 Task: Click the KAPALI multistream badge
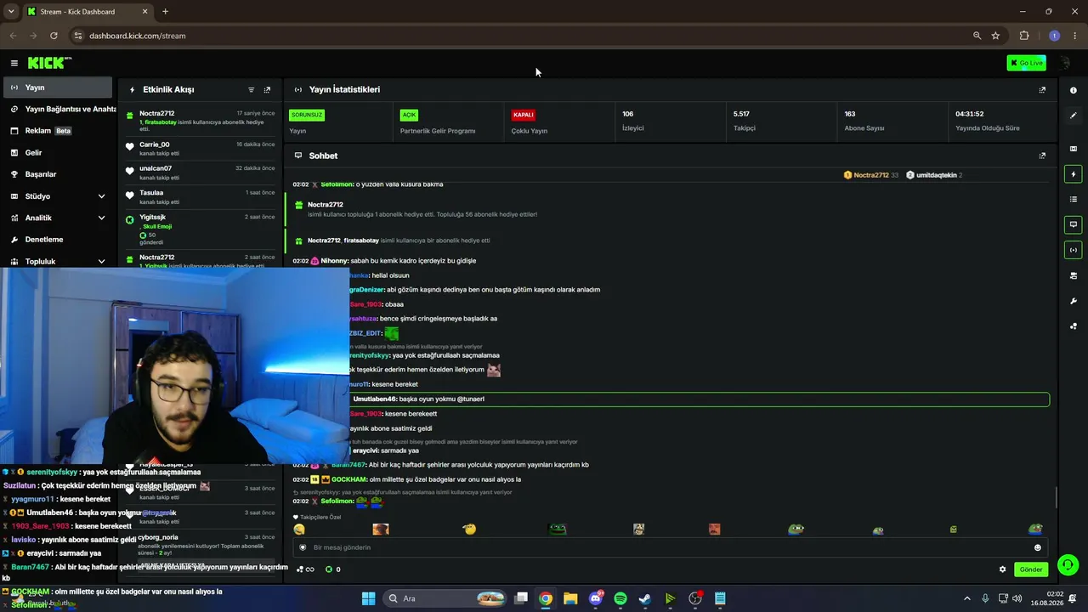click(x=523, y=115)
